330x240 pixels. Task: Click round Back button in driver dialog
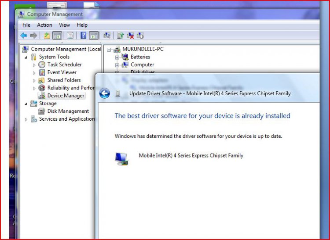click(x=105, y=93)
